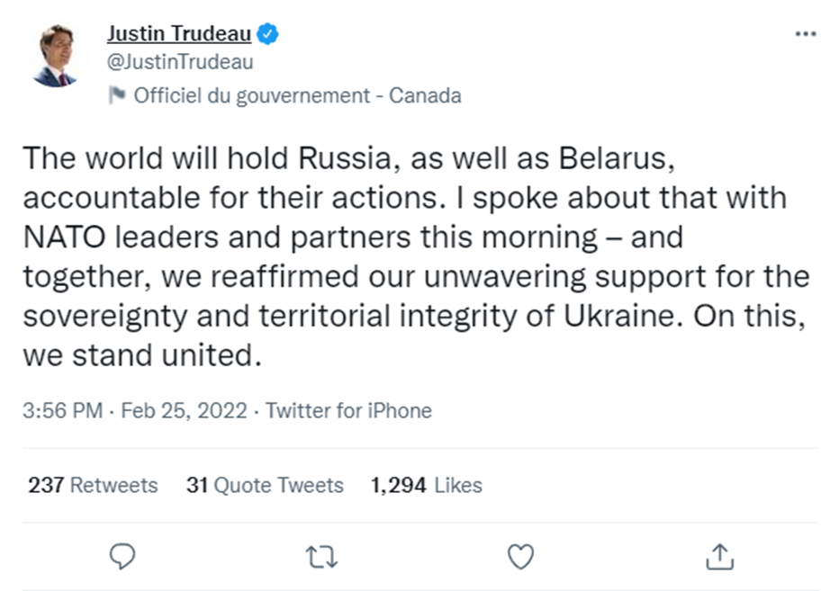The width and height of the screenshot is (839, 591).
Task: View the 237 Retweets list
Action: 93,485
